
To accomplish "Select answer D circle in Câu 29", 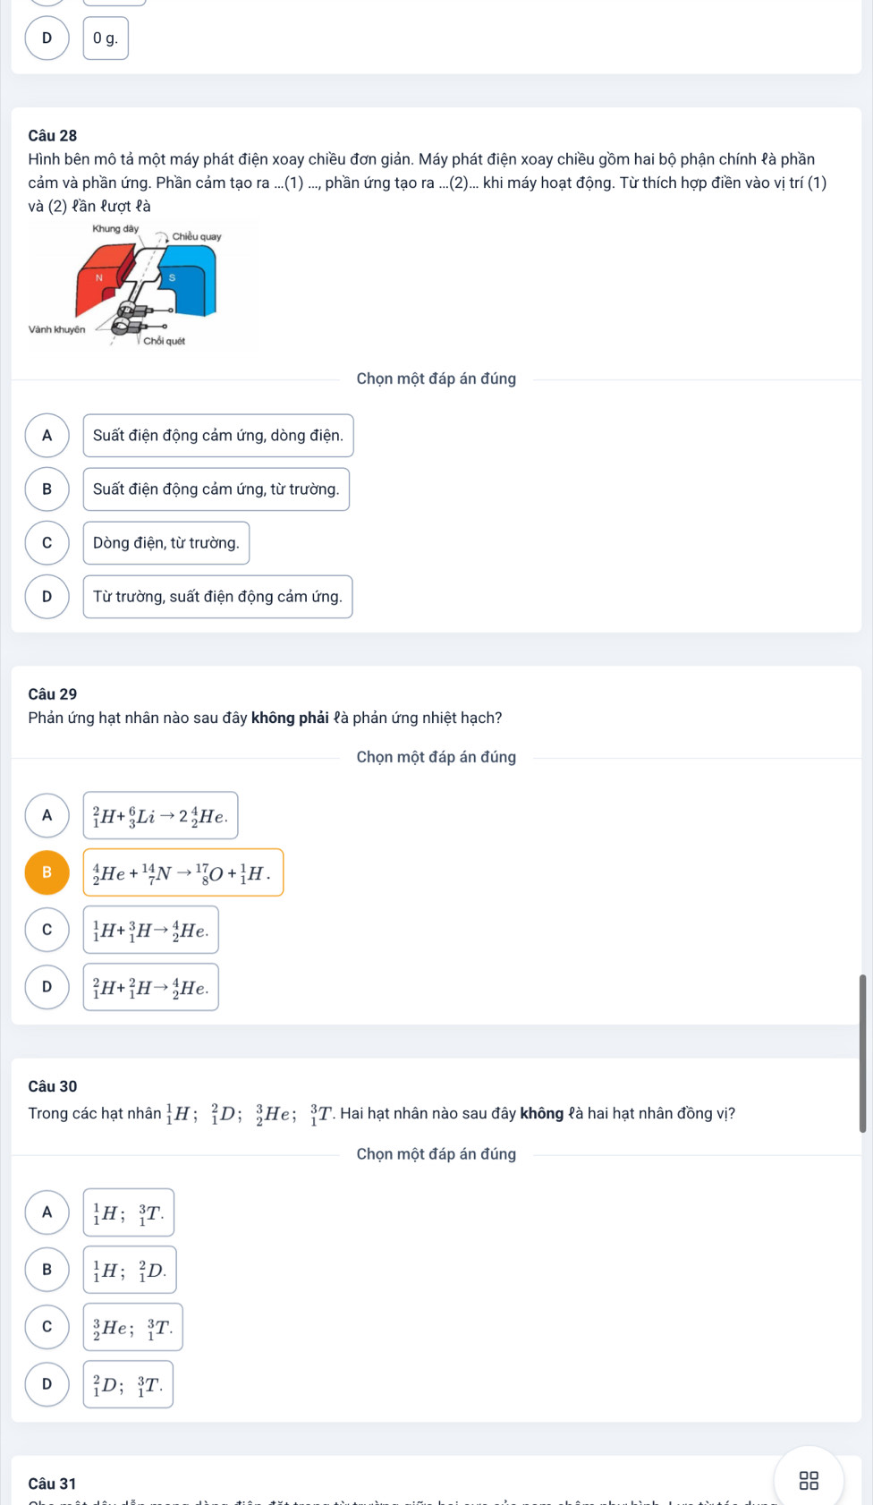I will 47,987.
